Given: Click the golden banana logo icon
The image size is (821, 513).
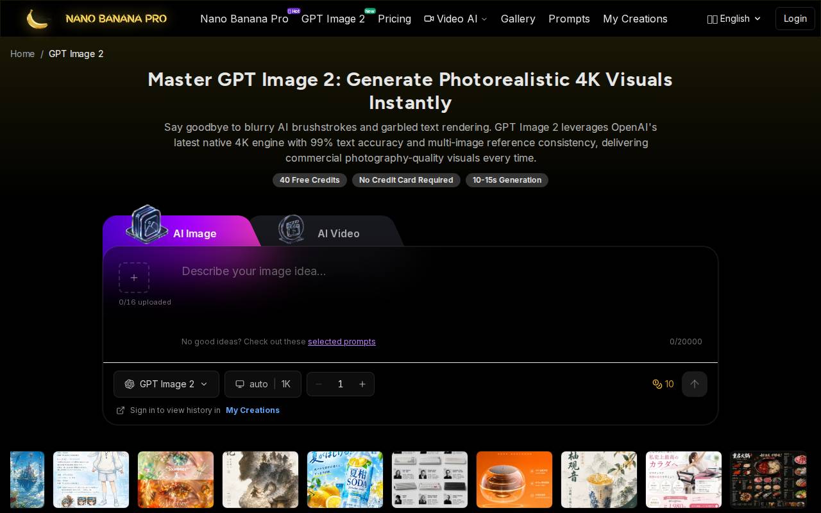Looking at the screenshot, I should (x=37, y=19).
